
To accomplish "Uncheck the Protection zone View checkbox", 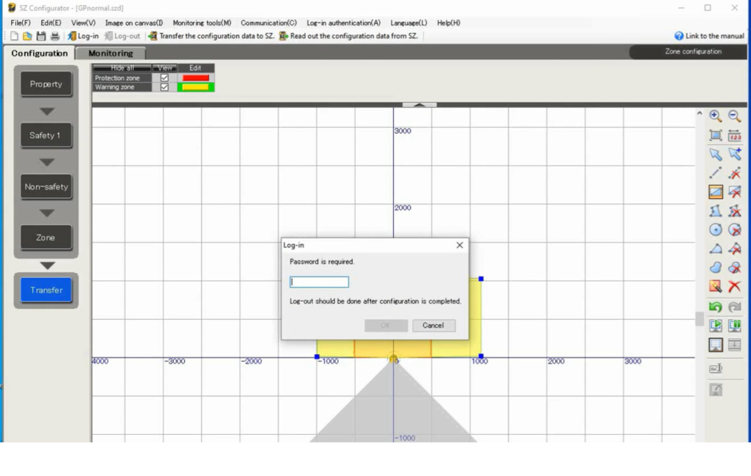I will click(x=164, y=78).
